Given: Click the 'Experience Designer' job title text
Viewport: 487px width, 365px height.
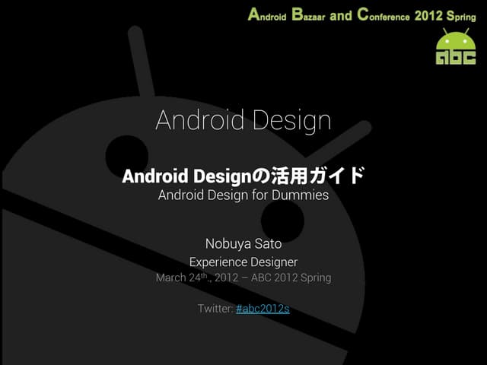Looking at the screenshot, I should (243, 262).
